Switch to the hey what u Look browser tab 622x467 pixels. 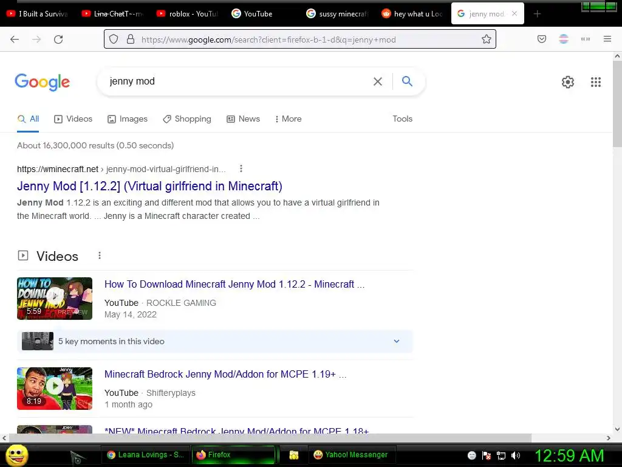412,14
